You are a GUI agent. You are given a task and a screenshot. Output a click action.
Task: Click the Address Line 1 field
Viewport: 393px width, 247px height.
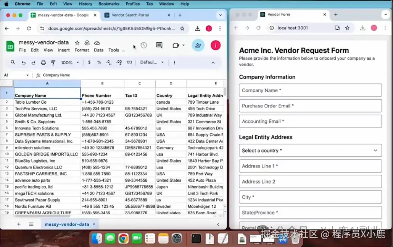click(x=310, y=166)
